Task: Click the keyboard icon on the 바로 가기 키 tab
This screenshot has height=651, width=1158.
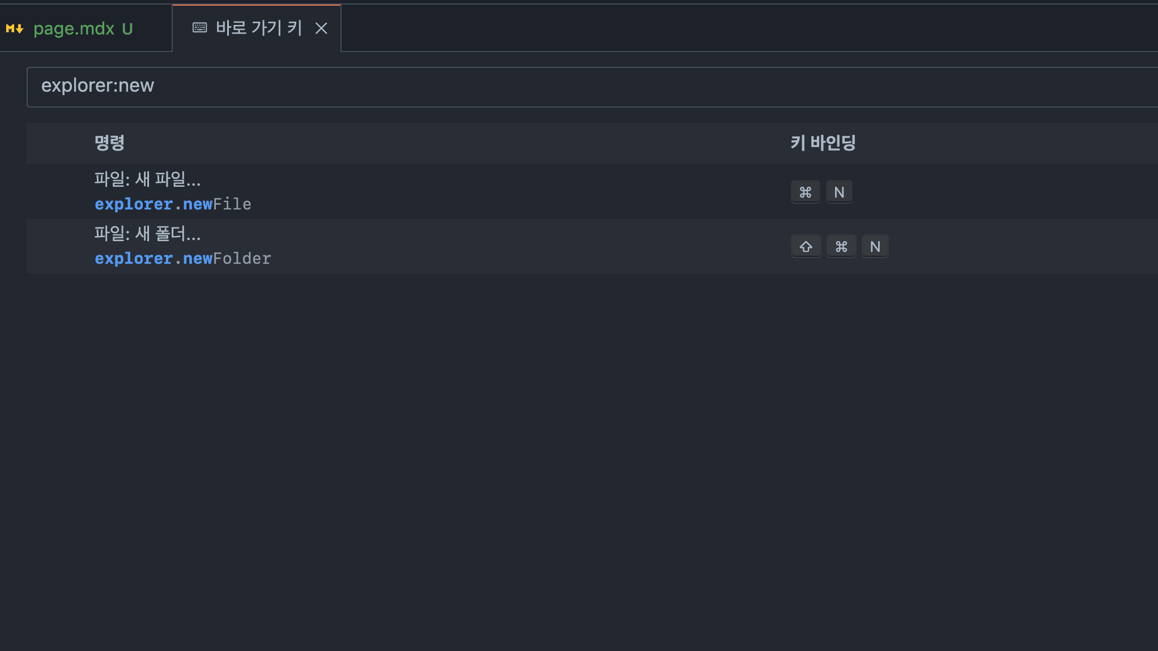Action: [x=199, y=27]
